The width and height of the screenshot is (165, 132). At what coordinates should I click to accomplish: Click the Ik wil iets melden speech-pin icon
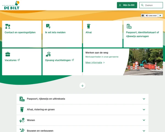coord(48,26)
